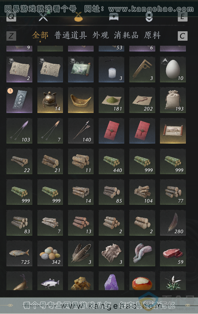Select the purple-tipped arrow stack of 103

pos(19,131)
